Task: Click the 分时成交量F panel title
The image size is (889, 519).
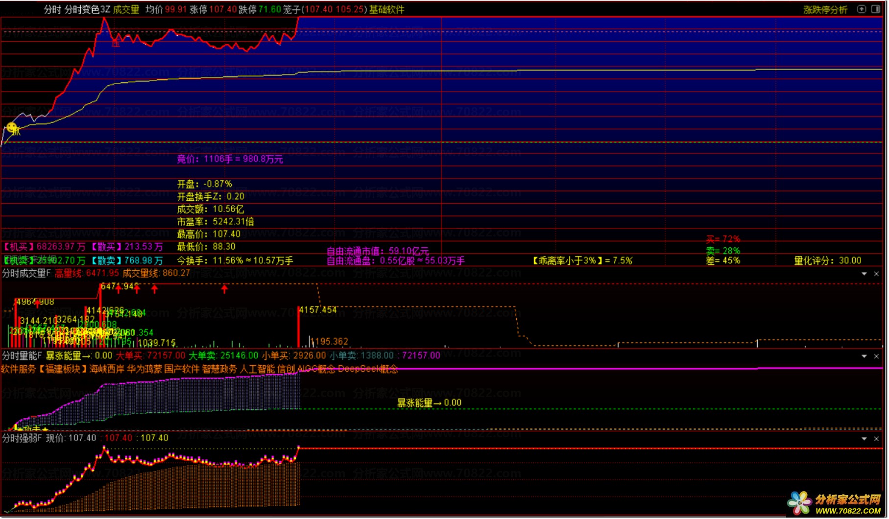Action: (26, 273)
